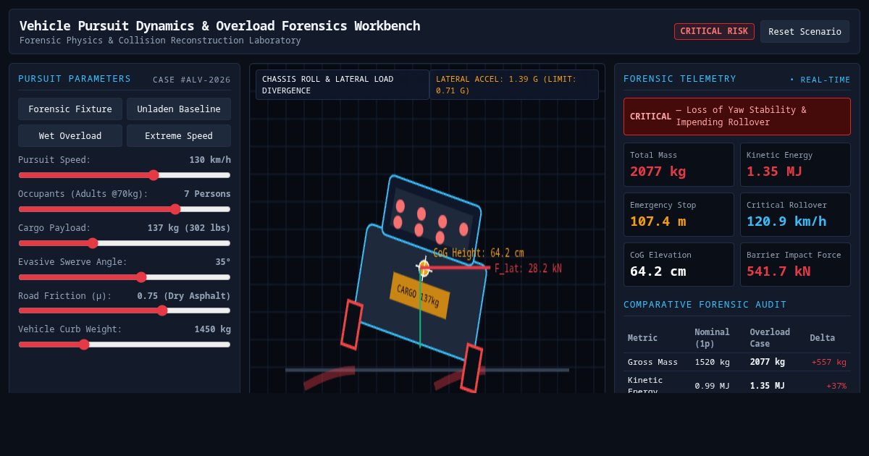This screenshot has width=869, height=456.
Task: Click the COMPARATIVE FORENSIC AUDIT heading
Action: click(x=705, y=305)
